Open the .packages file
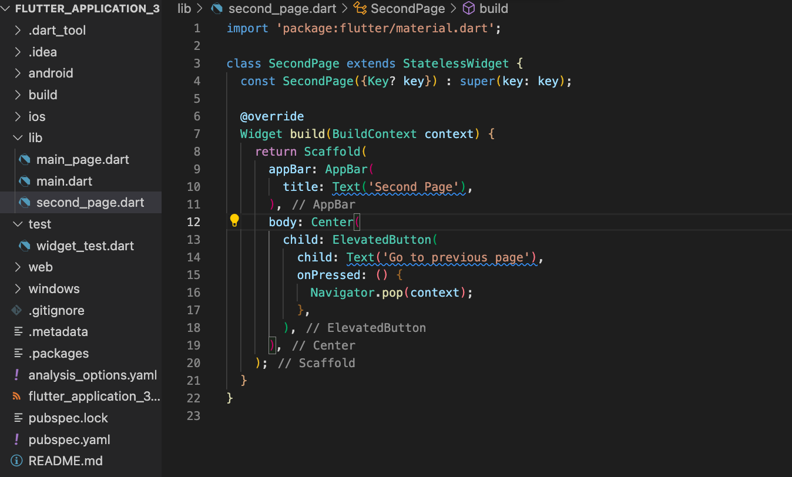Viewport: 792px width, 477px height. [x=59, y=354]
